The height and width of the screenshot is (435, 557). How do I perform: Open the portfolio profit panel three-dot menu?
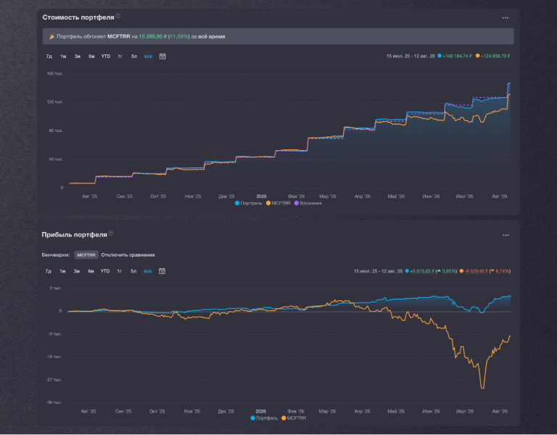(x=506, y=235)
